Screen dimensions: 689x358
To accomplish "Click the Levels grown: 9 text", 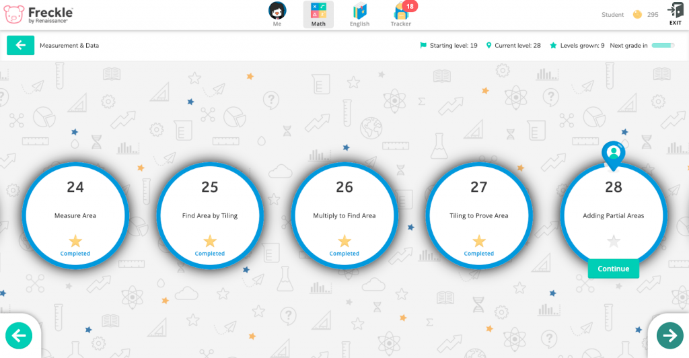I will [x=582, y=45].
